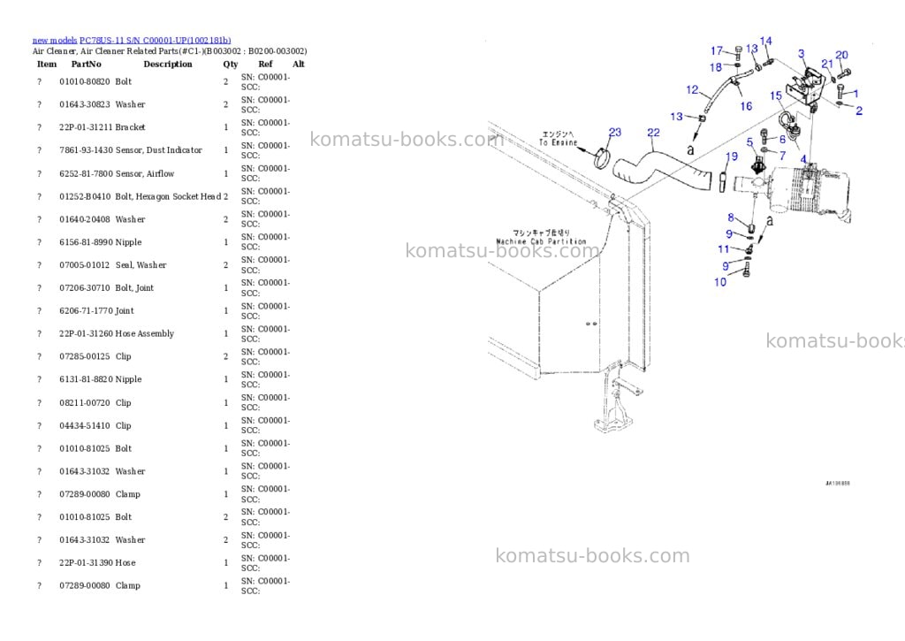The width and height of the screenshot is (905, 641).
Task: Click diagram callout number 3
Action: click(x=801, y=54)
